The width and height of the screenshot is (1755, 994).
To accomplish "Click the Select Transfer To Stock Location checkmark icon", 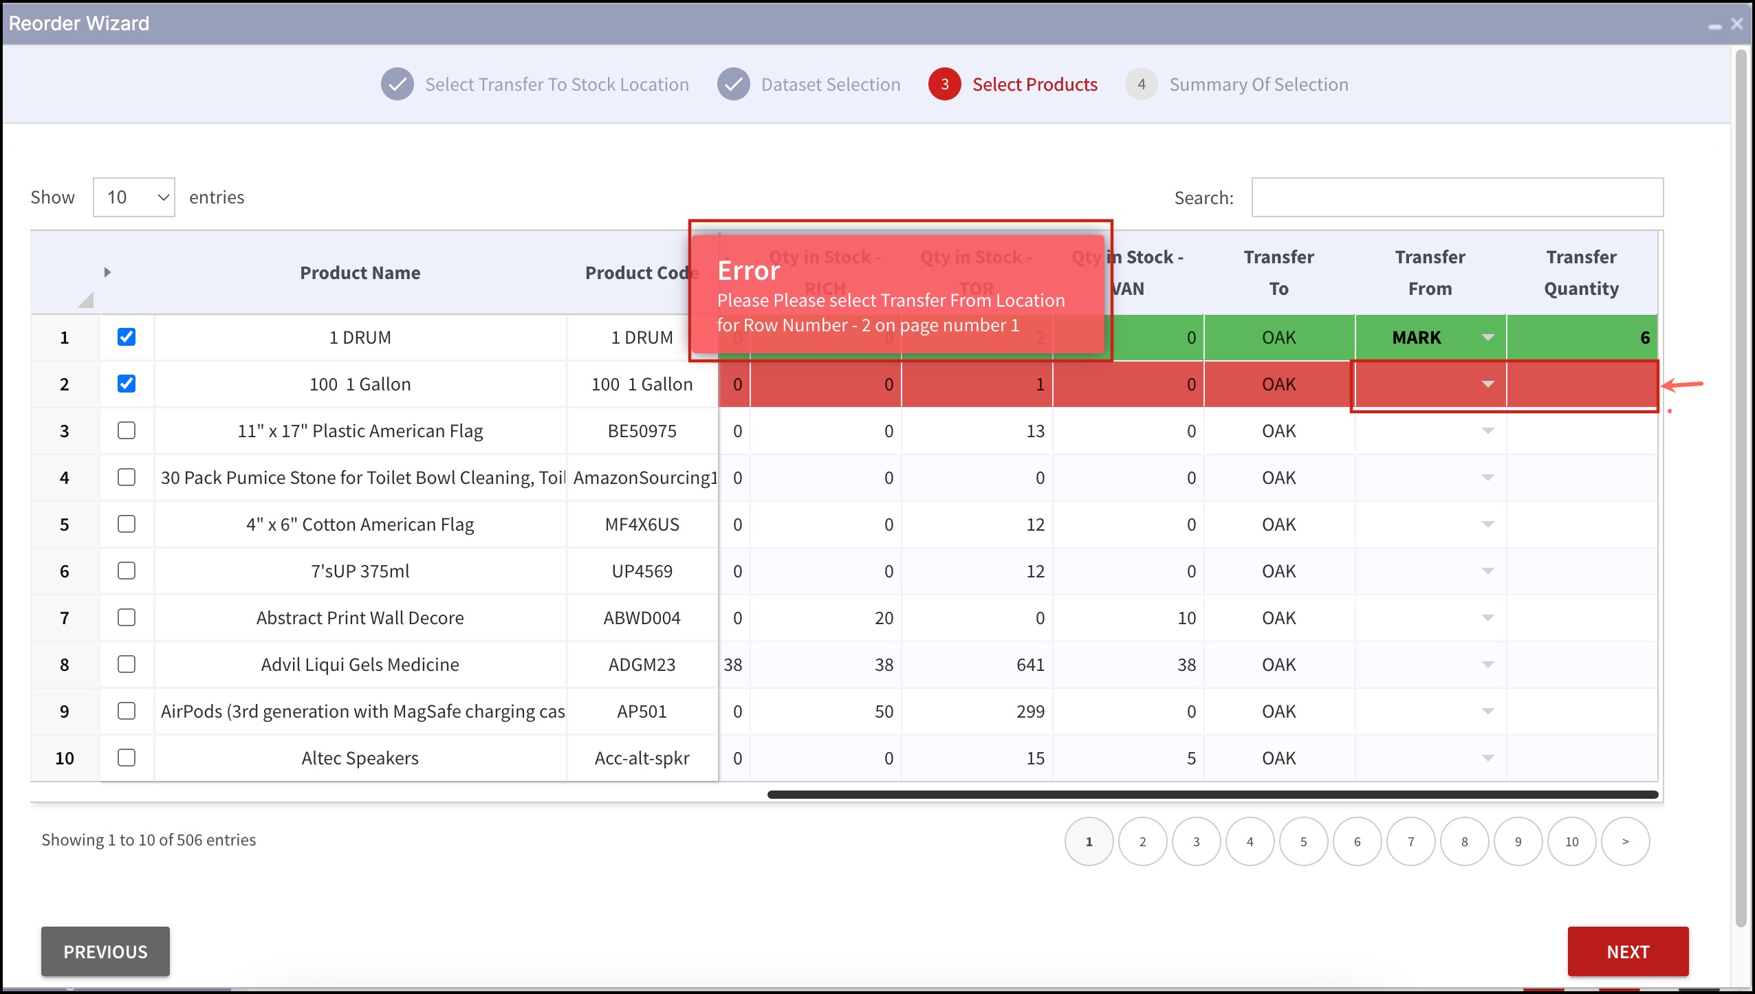I will pos(397,85).
